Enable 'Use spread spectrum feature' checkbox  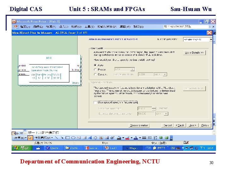95,103
